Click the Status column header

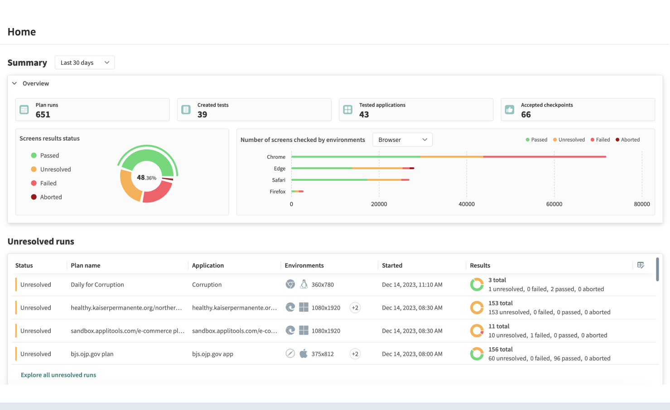(x=24, y=265)
